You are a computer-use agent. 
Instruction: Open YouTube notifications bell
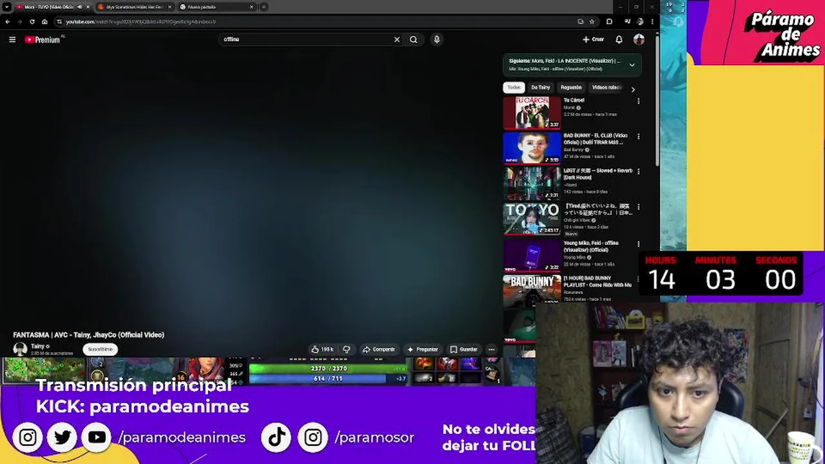(x=619, y=39)
